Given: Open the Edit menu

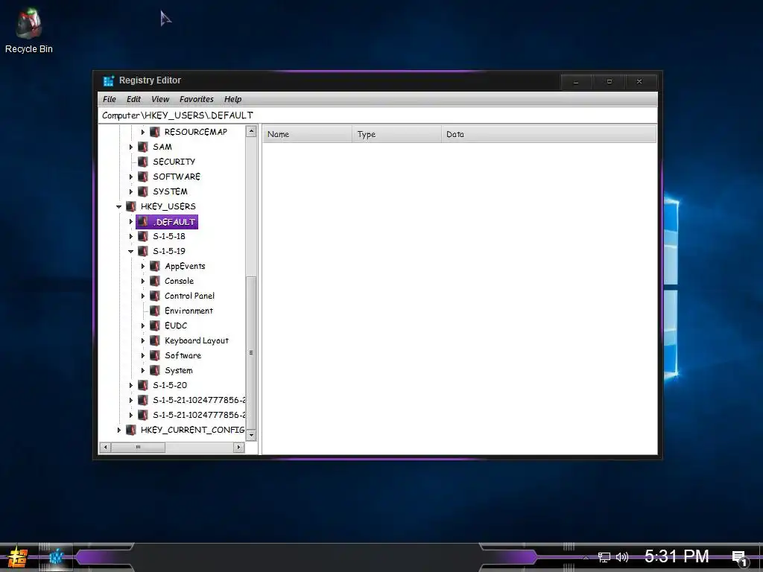Looking at the screenshot, I should [134, 99].
